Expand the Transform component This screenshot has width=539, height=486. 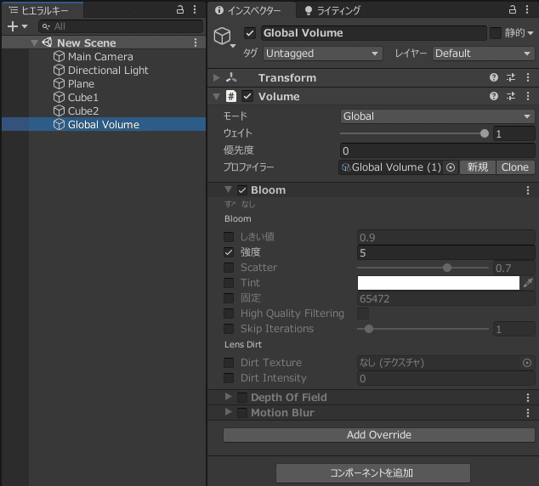point(216,77)
